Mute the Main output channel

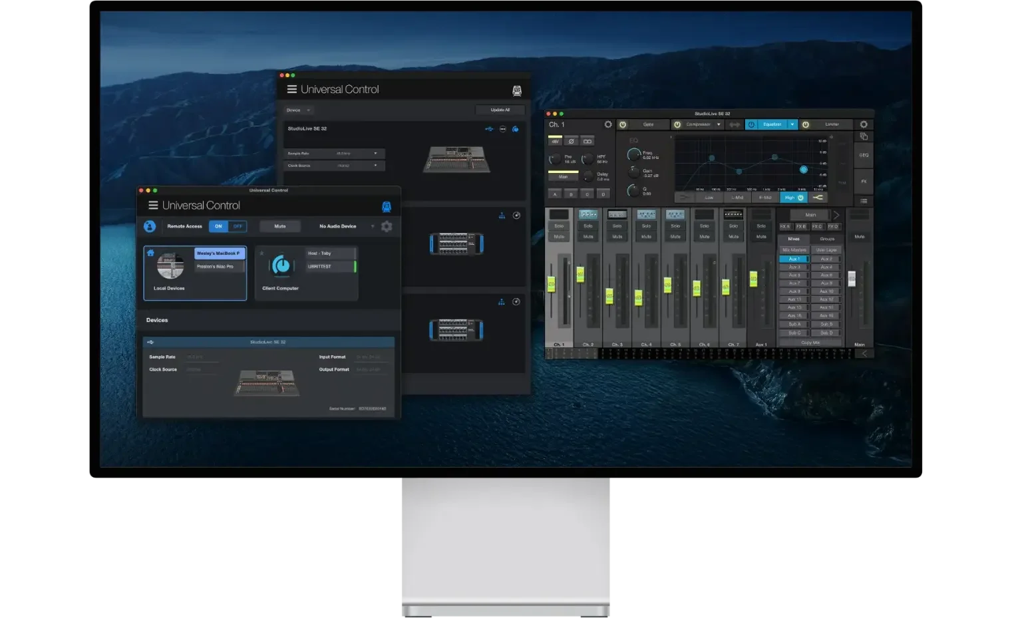(860, 237)
